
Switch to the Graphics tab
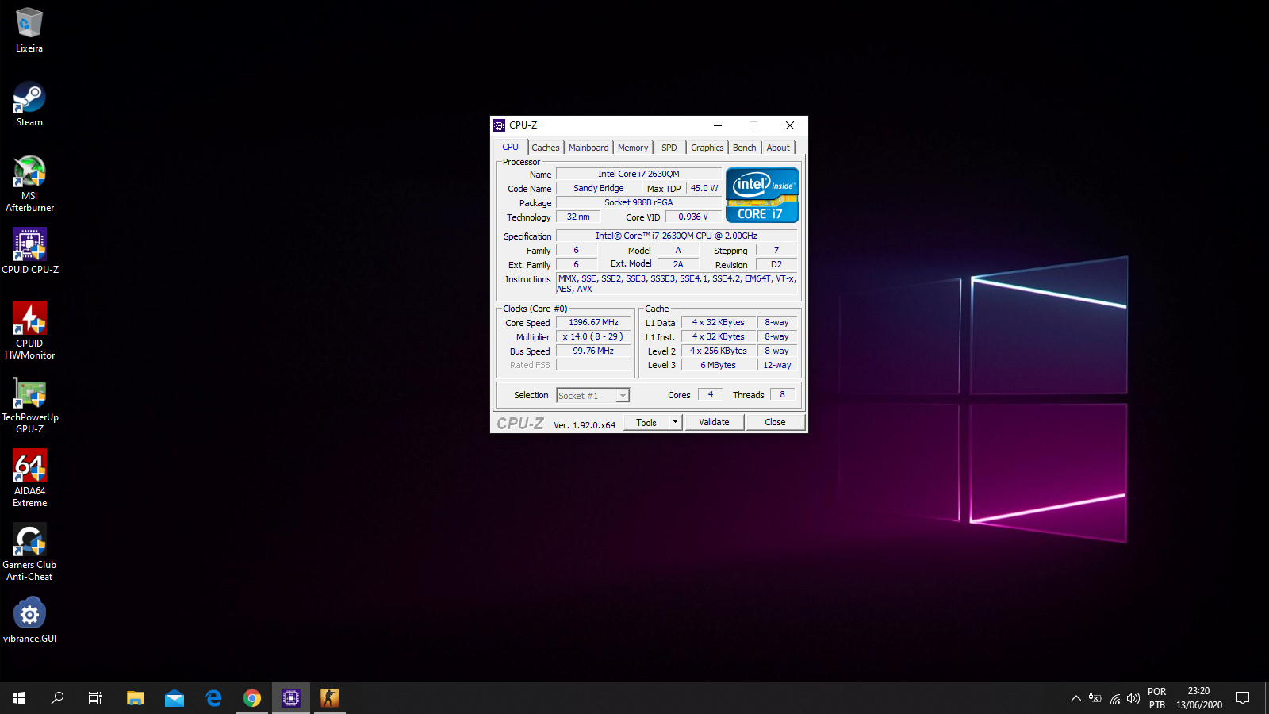coord(707,148)
